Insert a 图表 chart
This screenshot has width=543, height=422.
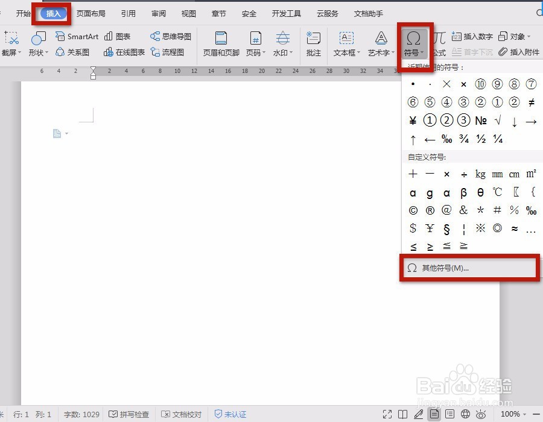[x=117, y=36]
